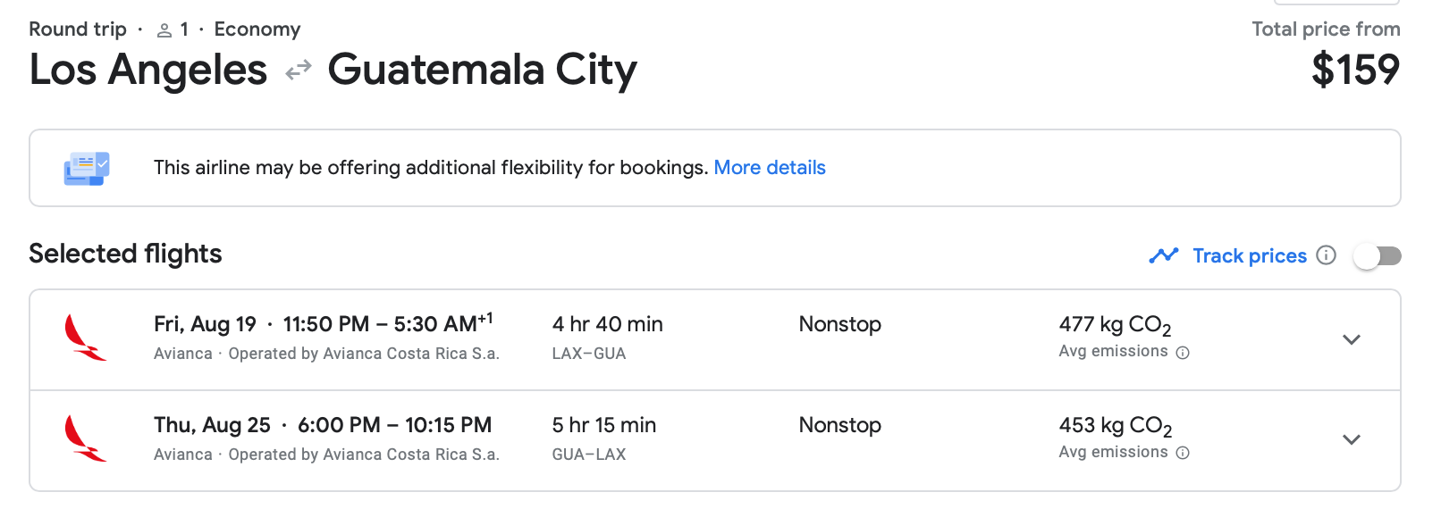The height and width of the screenshot is (509, 1441).
Task: Click the Round trip label
Action: 78,29
